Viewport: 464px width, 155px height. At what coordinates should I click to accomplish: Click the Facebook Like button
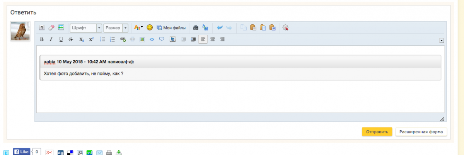point(22,152)
